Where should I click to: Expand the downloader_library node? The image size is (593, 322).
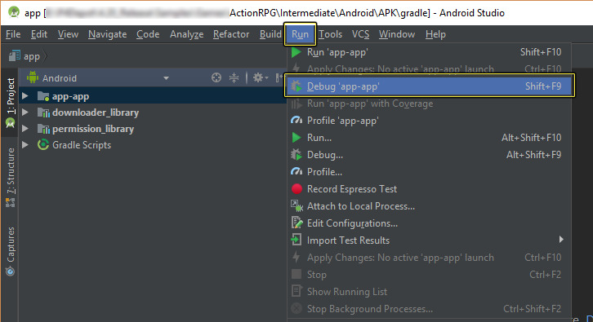[x=25, y=112]
